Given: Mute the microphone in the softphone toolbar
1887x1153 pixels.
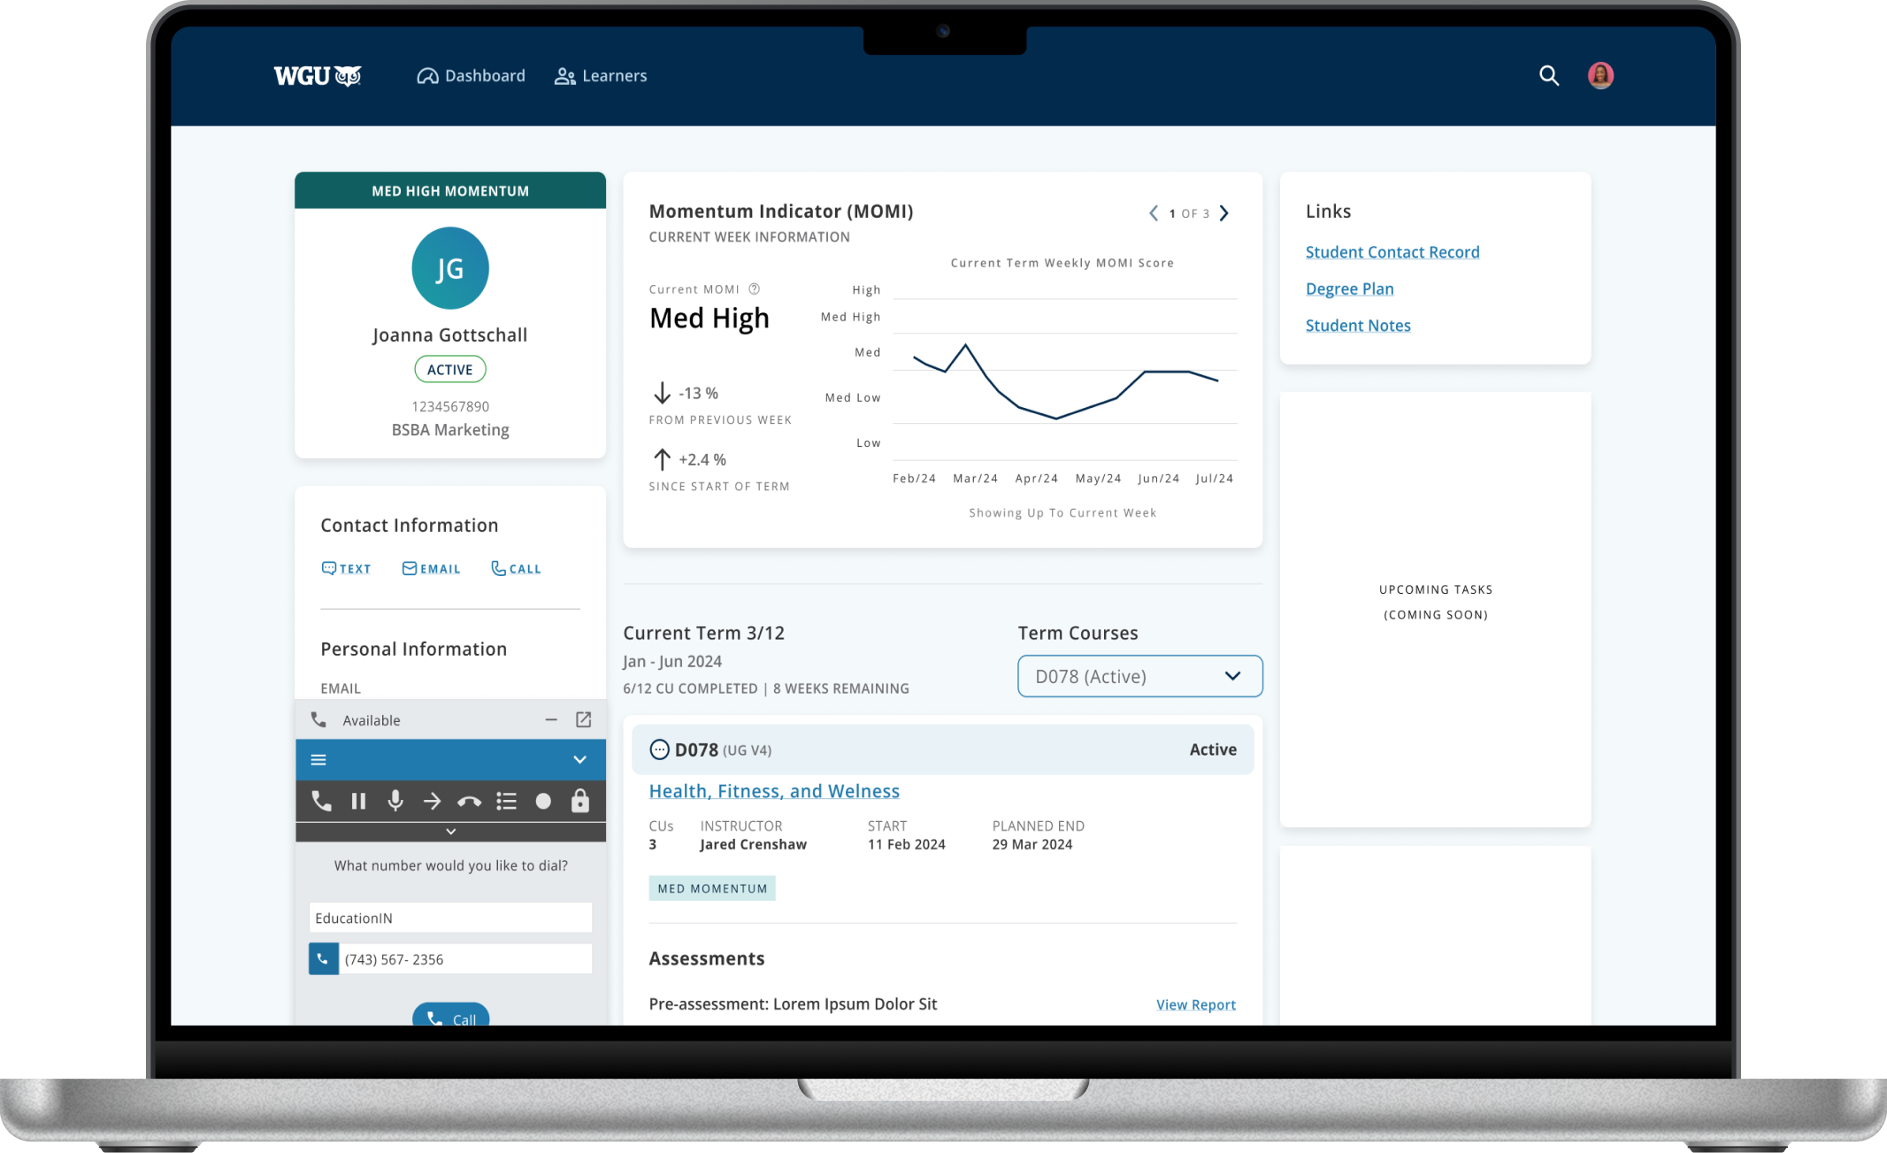Looking at the screenshot, I should click(395, 802).
